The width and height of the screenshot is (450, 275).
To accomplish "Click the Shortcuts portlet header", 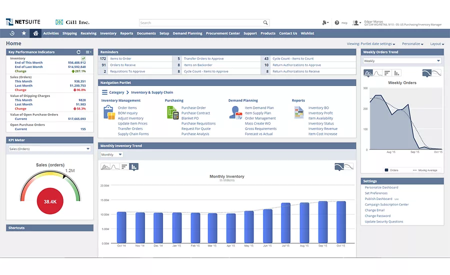I will (x=49, y=227).
